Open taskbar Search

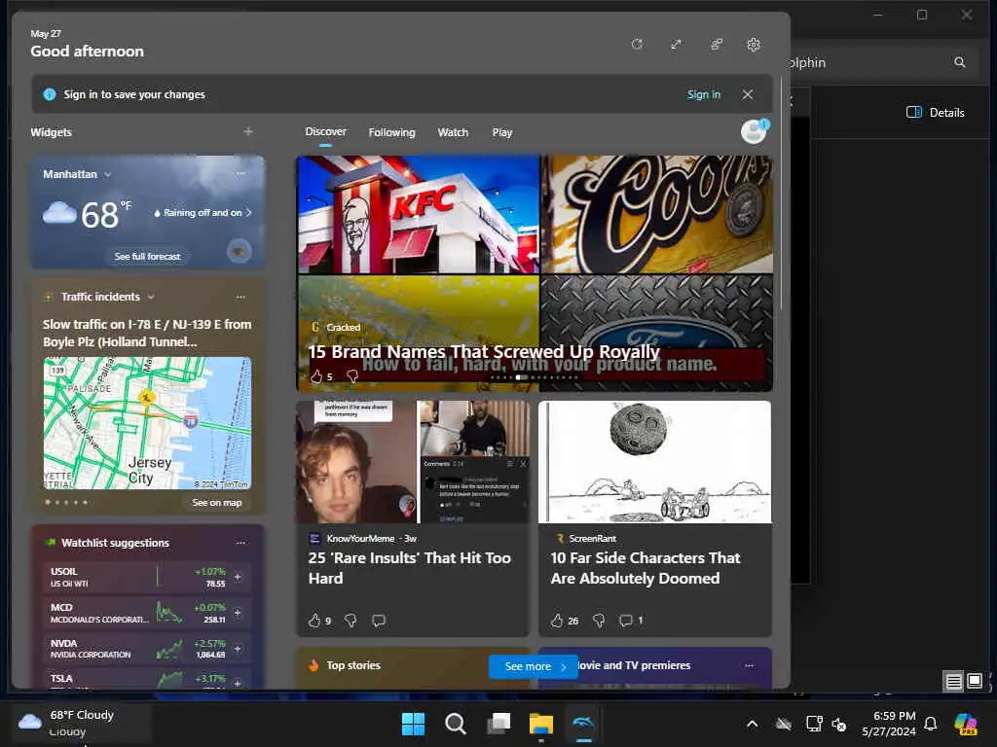456,724
